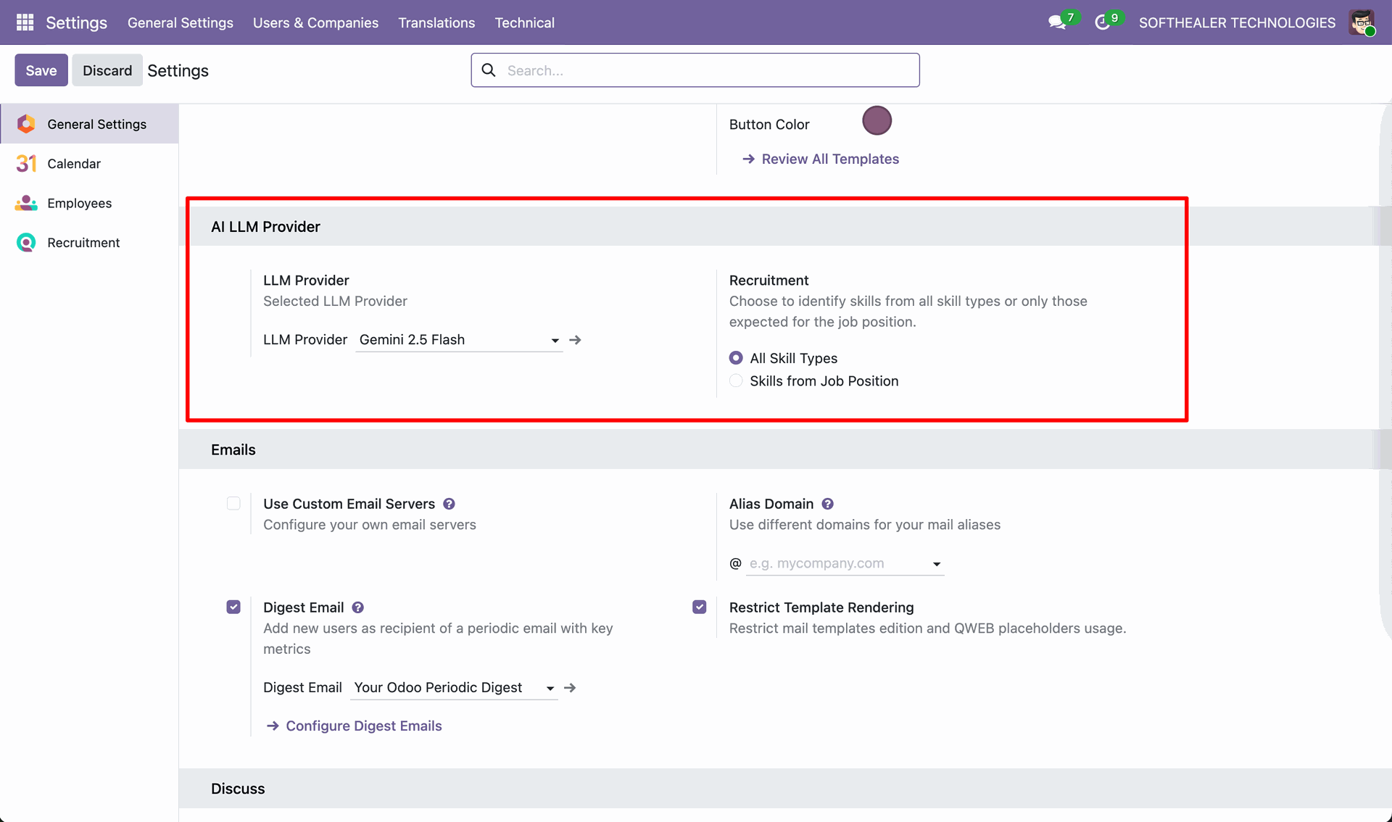Enable the Use Custom Email Servers checkbox
This screenshot has width=1392, height=822.
[x=233, y=504]
